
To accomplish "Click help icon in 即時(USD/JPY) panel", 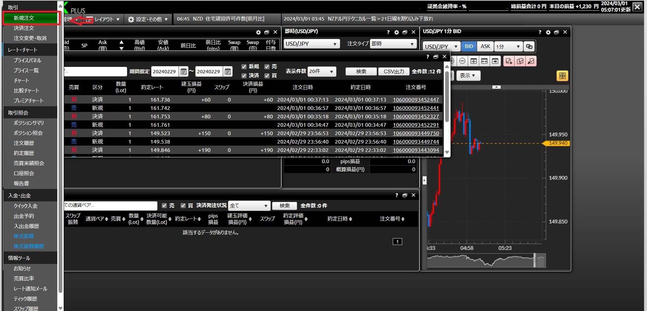I will tap(388, 32).
